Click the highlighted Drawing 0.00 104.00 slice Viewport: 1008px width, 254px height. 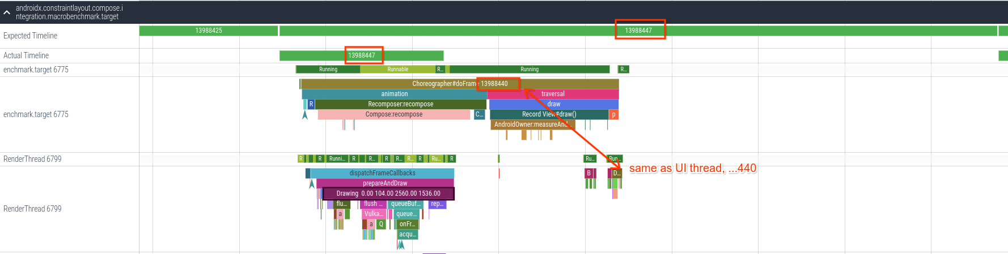coord(388,193)
